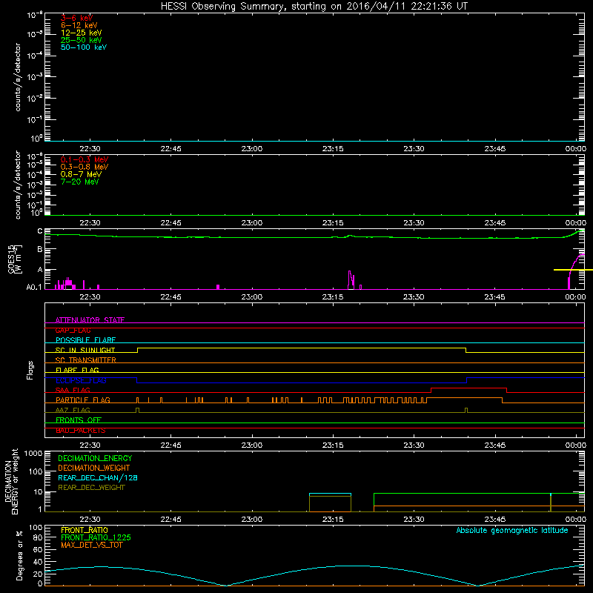Click the B class tick label on GOES axis

coord(39,249)
